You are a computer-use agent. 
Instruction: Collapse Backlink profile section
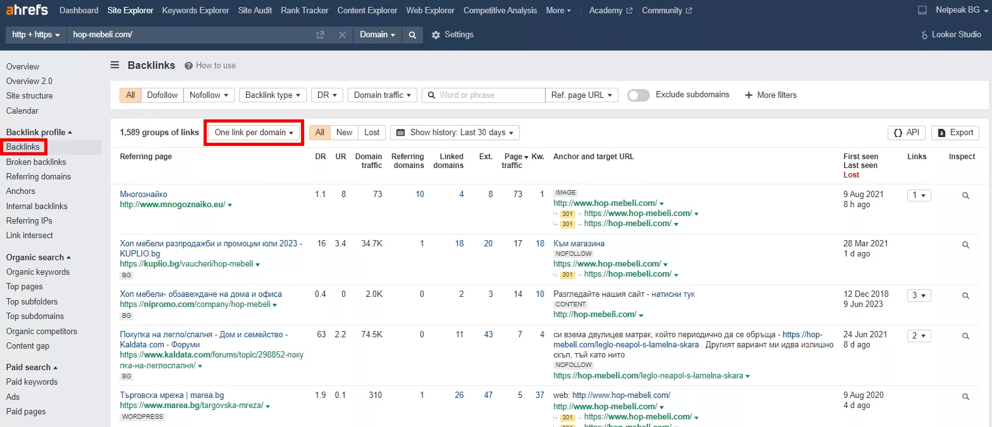[x=39, y=132]
